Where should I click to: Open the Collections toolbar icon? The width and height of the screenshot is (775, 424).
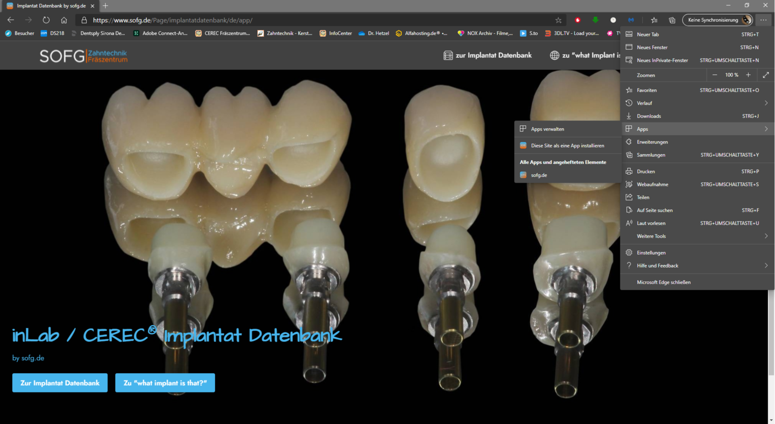pos(672,20)
